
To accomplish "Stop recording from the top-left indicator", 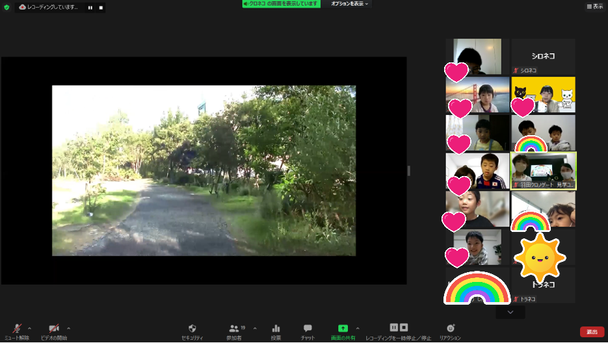I will [100, 8].
